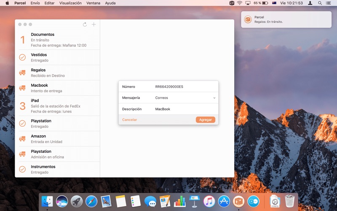Add a new delivery with plus icon
Screen dimensions: 337x211
94,24
